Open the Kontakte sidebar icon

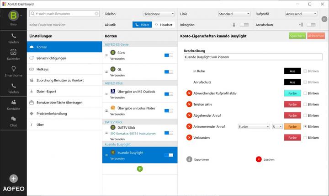click(13, 105)
